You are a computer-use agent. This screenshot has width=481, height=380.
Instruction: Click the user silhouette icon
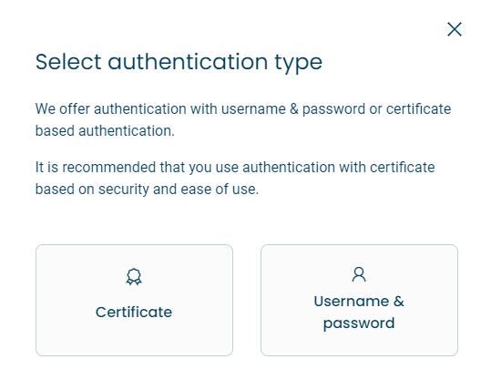pos(359,274)
